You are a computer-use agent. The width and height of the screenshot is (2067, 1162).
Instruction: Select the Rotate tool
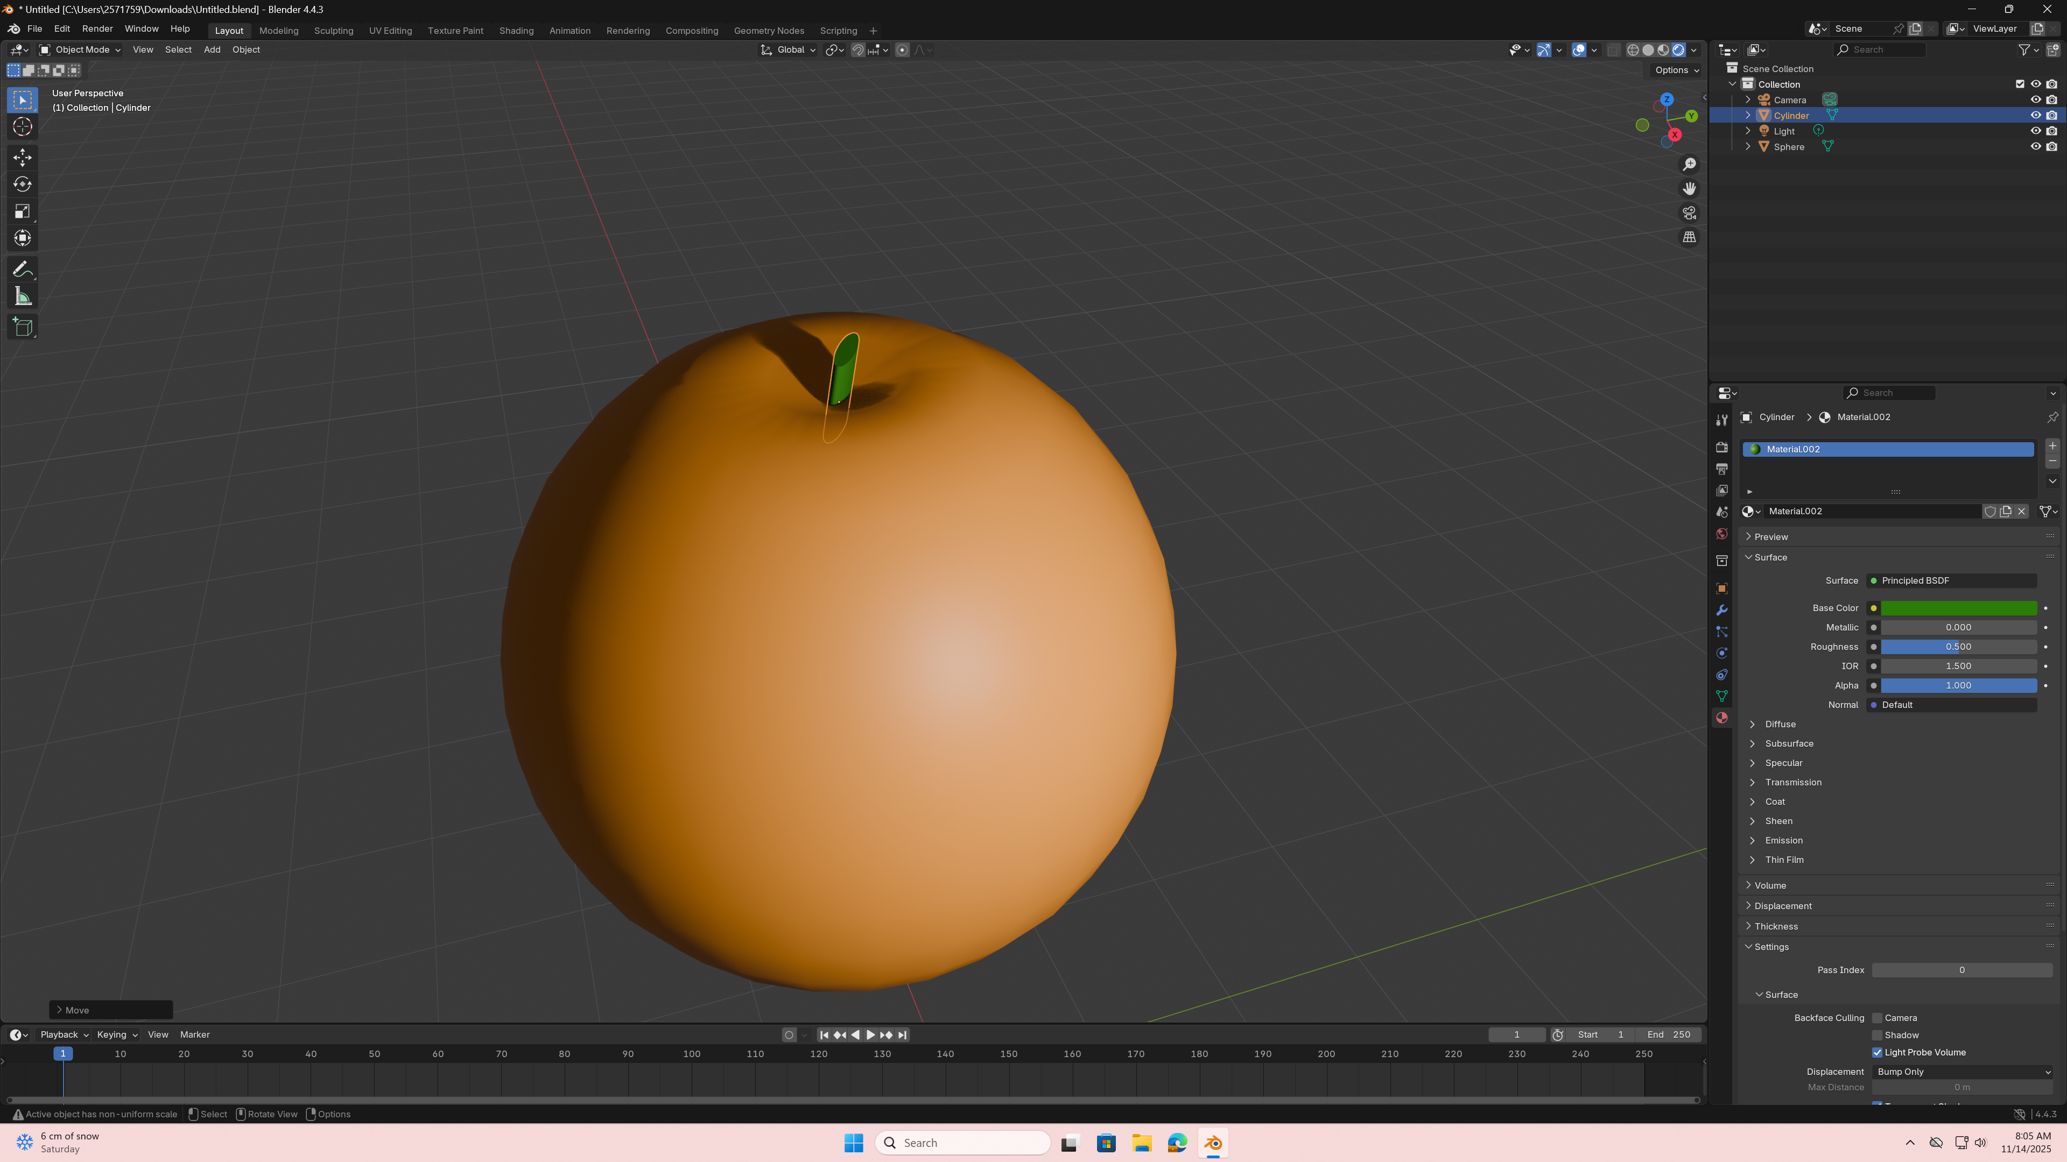pos(23,185)
